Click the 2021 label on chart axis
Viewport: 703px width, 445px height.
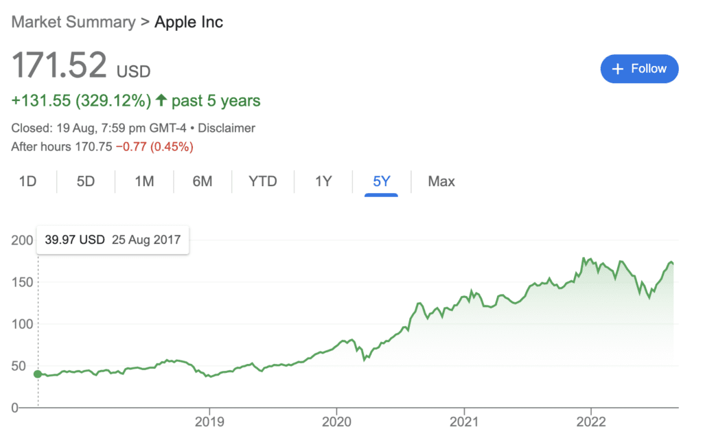coord(464,422)
